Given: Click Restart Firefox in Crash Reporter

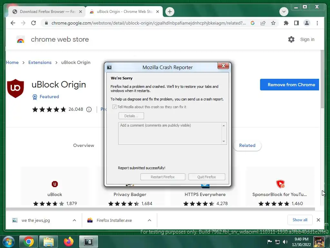Looking at the screenshot, I should pyautogui.click(x=163, y=177).
